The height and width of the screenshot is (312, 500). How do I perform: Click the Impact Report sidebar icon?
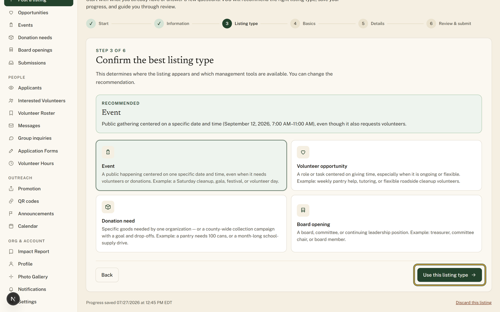tap(11, 251)
